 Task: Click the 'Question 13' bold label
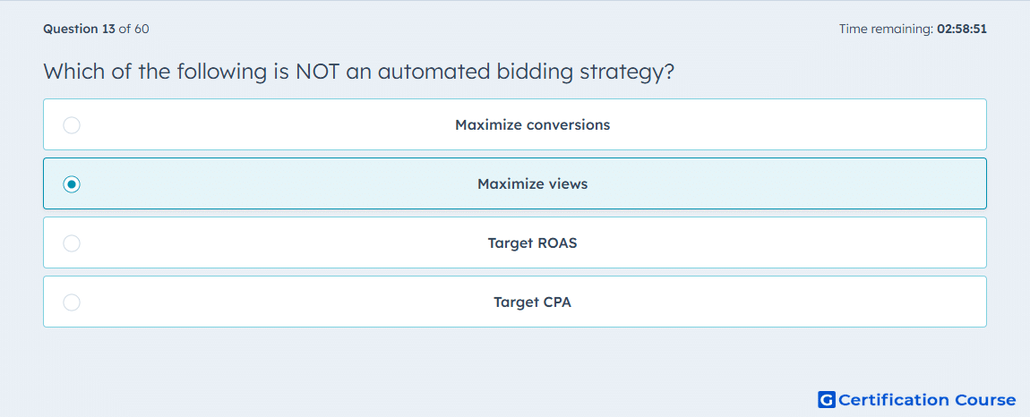coord(79,29)
